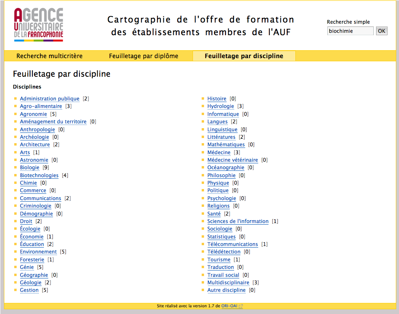Open the ORI-OAI footer link
Image resolution: width=399 pixels, height=314 pixels.
[229, 306]
